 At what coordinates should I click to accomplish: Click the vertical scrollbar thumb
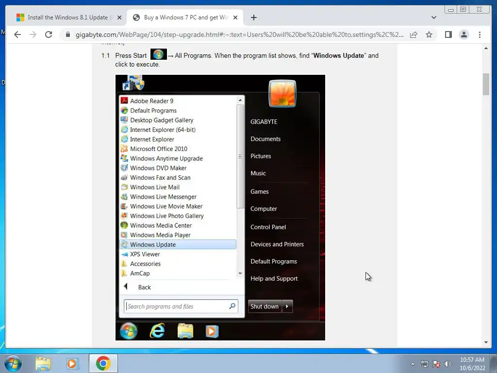[486, 84]
